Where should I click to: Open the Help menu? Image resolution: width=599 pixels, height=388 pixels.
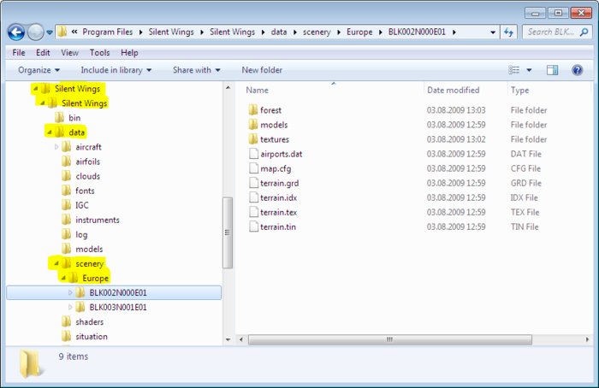[x=129, y=53]
